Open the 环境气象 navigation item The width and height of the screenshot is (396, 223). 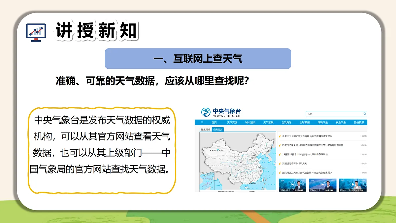(322, 122)
